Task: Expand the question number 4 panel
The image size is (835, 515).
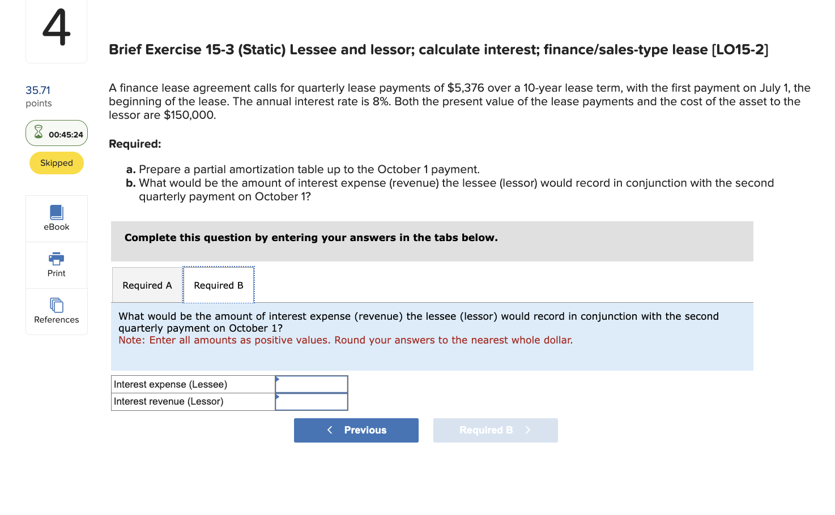Action: click(56, 31)
